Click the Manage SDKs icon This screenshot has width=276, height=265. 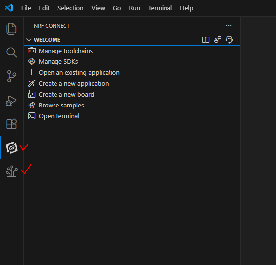32,61
